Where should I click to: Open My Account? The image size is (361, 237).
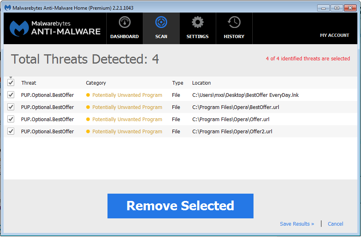pos(335,35)
